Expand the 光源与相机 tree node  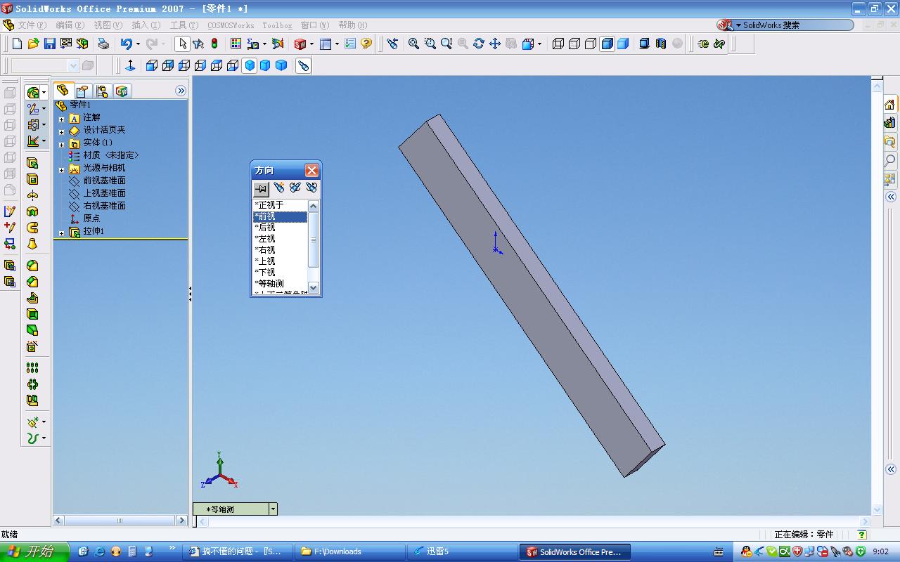point(61,169)
